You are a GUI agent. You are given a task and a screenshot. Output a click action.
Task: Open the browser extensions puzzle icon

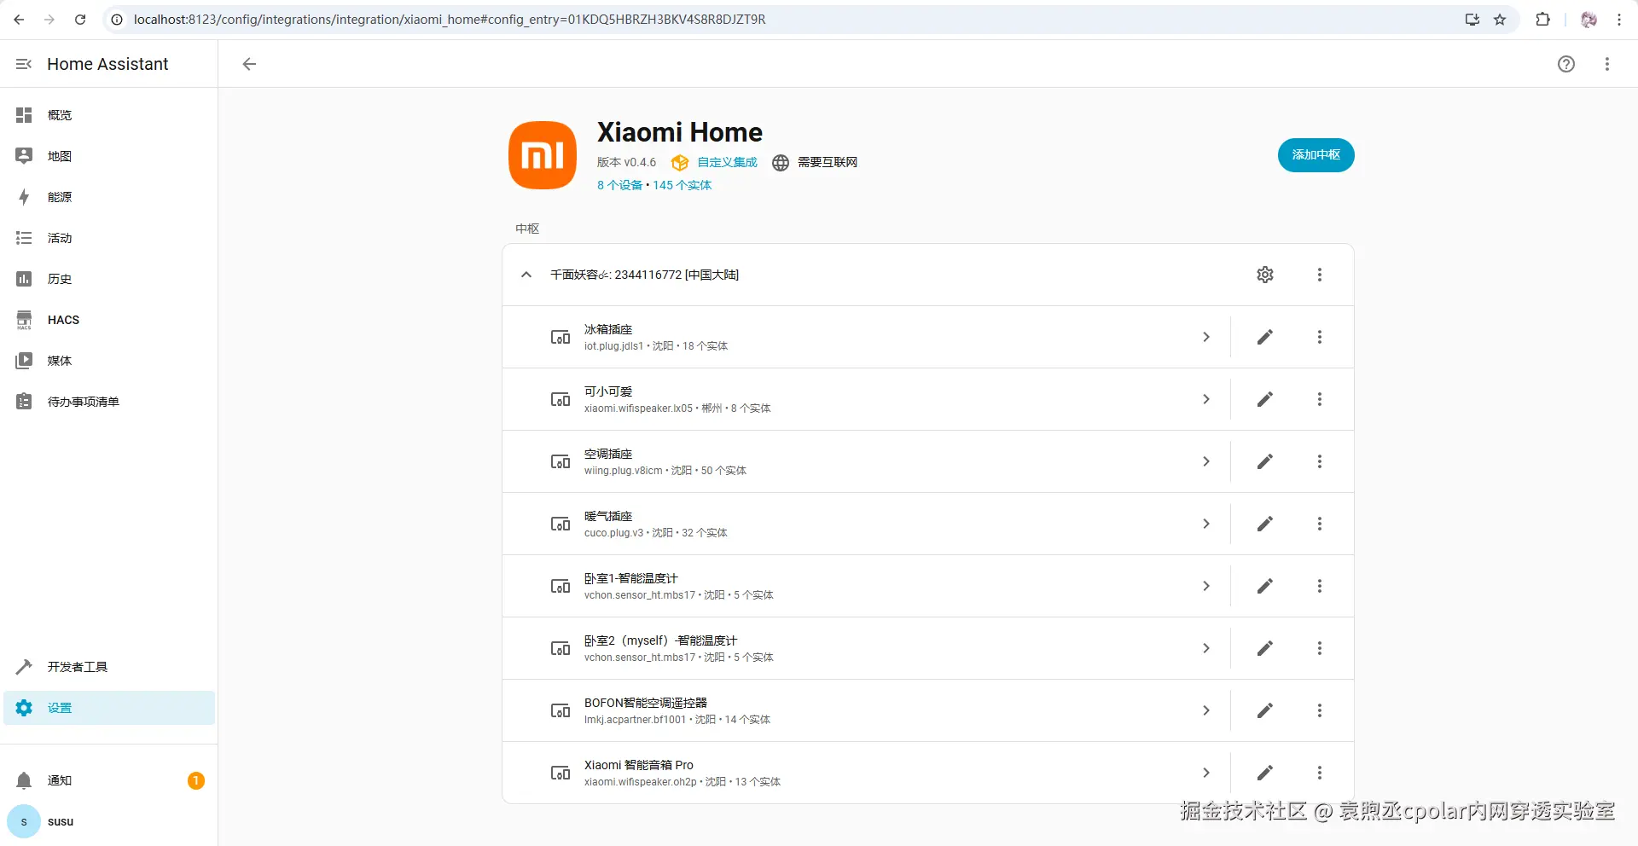tap(1543, 20)
